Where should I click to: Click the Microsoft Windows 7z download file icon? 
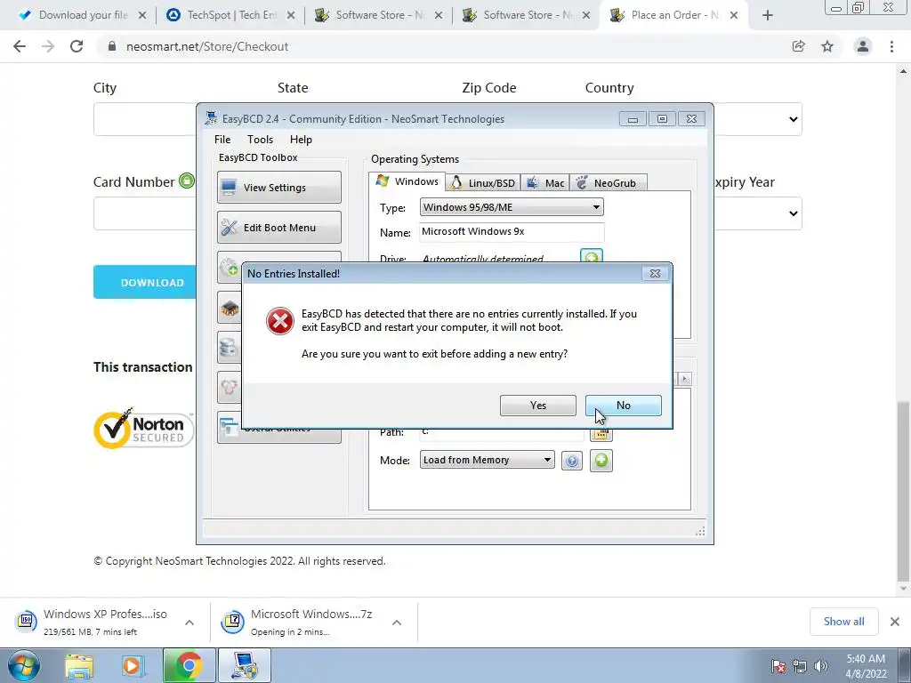(x=232, y=622)
